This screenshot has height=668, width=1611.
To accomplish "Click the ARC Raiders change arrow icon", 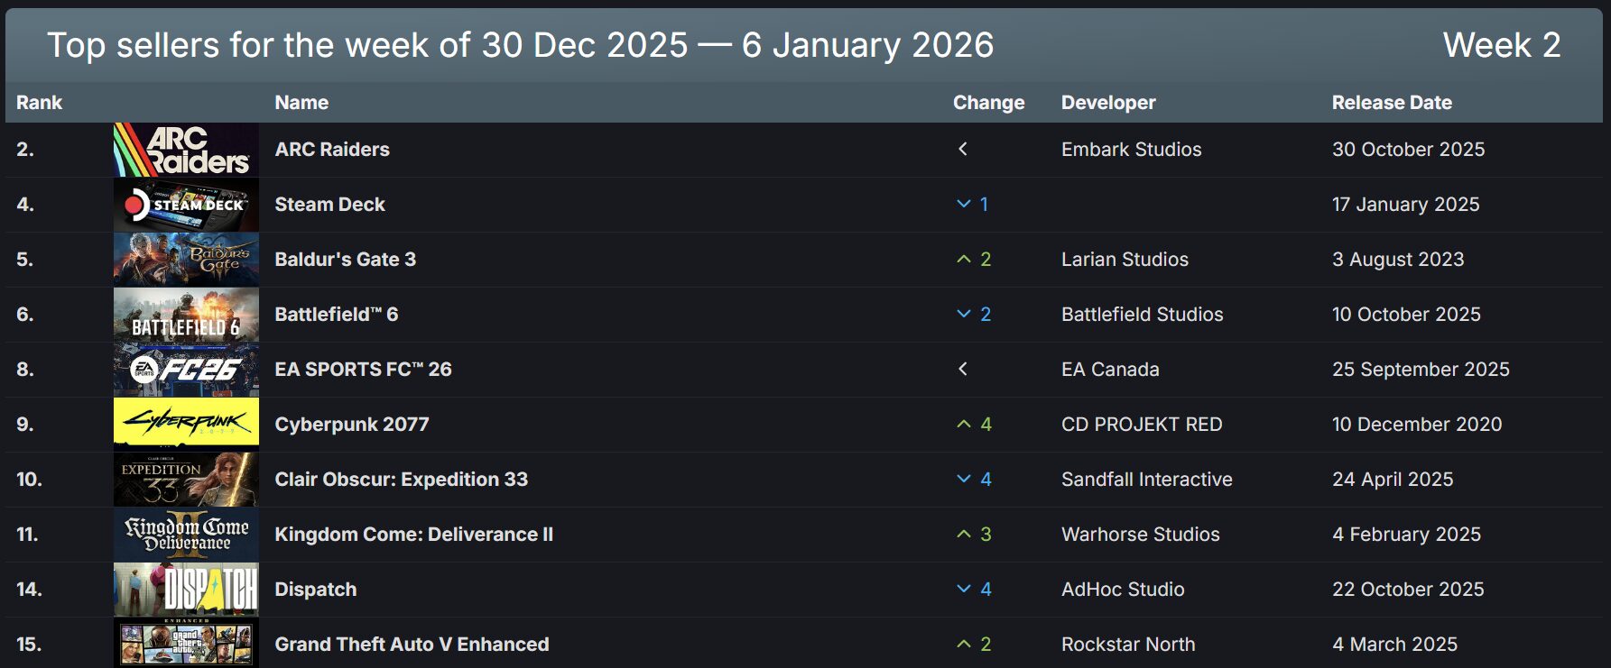I will coord(963,150).
